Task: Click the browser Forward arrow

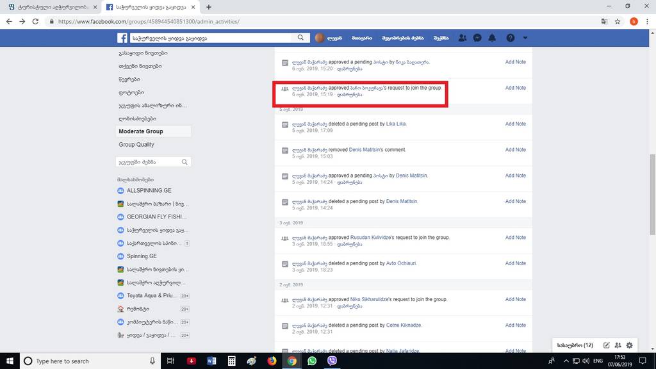Action: 22,21
